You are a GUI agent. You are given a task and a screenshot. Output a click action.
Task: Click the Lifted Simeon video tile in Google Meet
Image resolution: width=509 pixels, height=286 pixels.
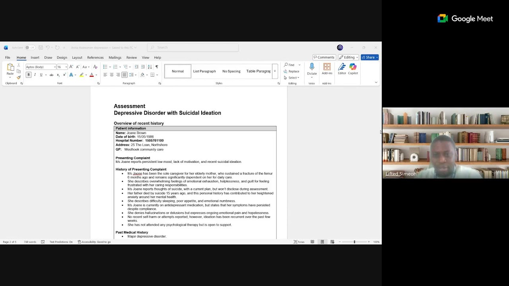pyautogui.click(x=446, y=143)
